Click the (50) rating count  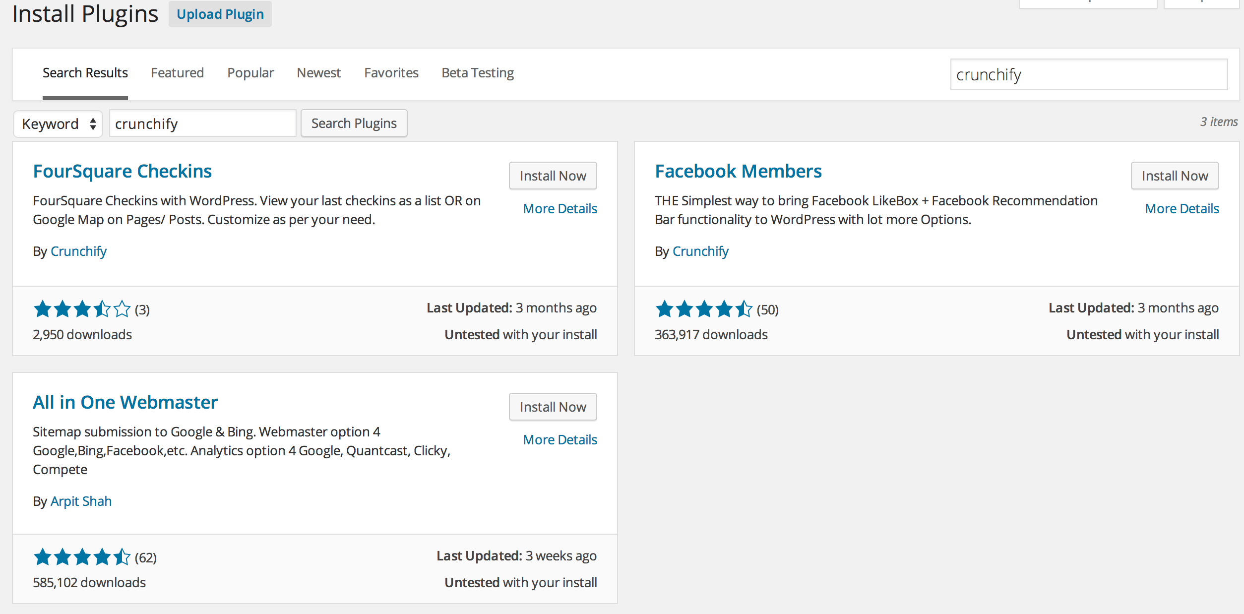(767, 310)
